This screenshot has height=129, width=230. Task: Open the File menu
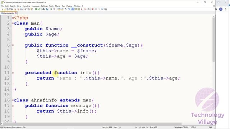point(3,6)
